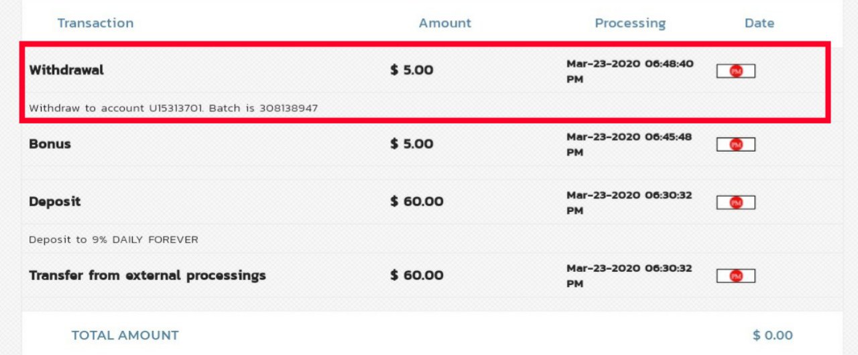Select Transfer from external processings entry

(x=147, y=275)
